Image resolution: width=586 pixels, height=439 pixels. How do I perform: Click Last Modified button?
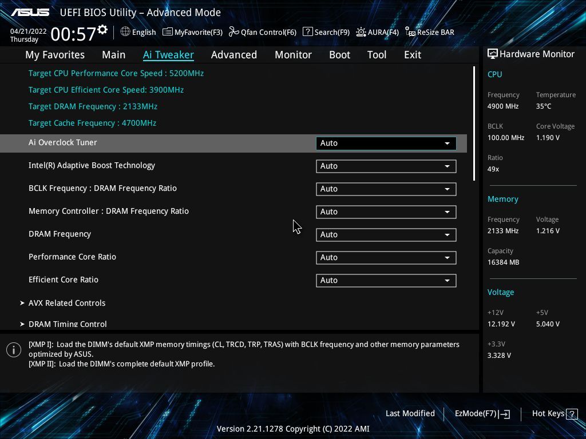click(x=410, y=414)
